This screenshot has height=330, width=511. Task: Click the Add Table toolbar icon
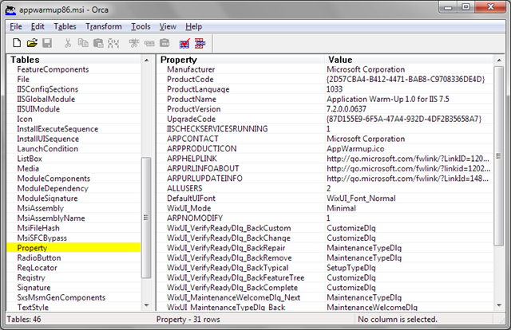134,43
